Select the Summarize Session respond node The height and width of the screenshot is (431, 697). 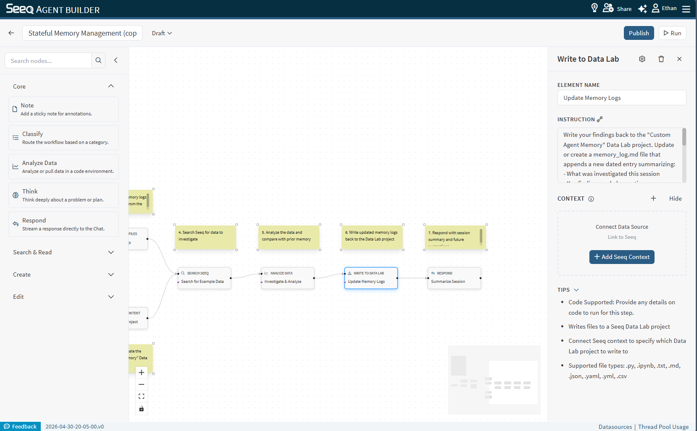454,278
